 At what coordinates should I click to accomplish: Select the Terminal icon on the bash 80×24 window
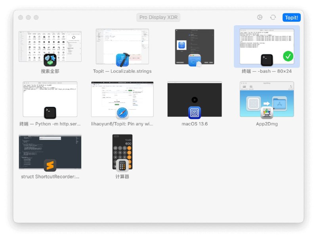pyautogui.click(x=266, y=59)
